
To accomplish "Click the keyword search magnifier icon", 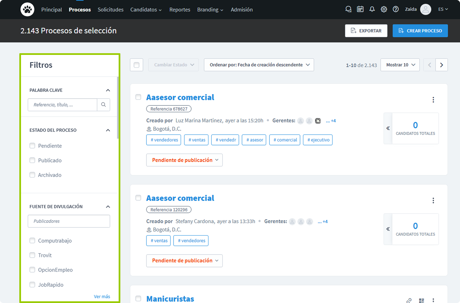I will pyautogui.click(x=103, y=105).
